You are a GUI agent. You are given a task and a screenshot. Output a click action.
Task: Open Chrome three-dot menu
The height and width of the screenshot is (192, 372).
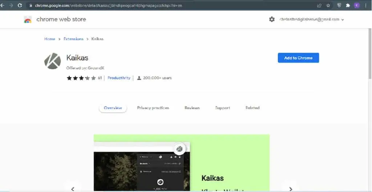pyautogui.click(x=365, y=5)
